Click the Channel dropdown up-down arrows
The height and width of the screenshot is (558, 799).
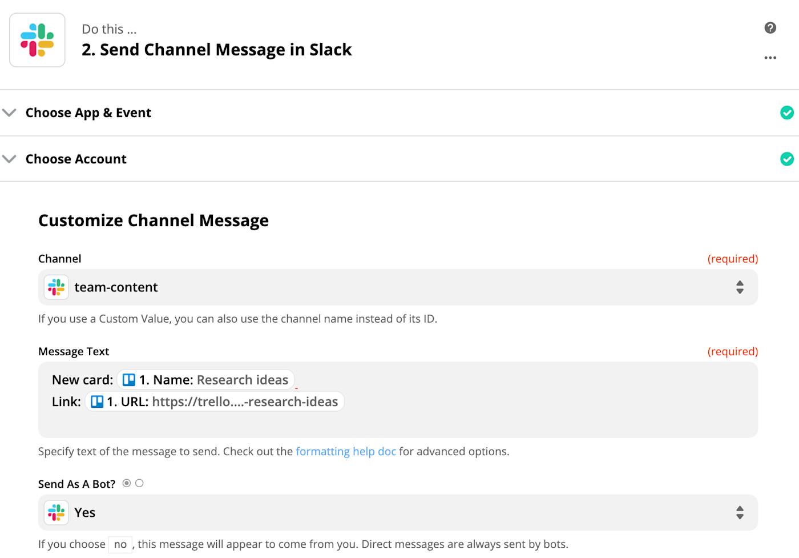(x=740, y=287)
